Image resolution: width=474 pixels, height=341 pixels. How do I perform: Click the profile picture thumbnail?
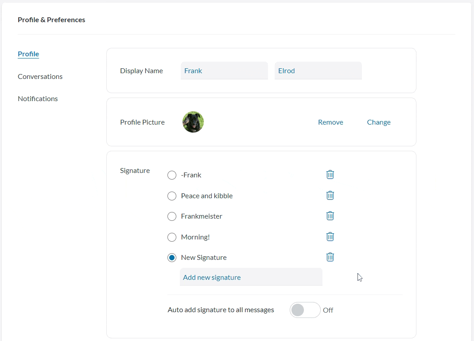pyautogui.click(x=193, y=122)
